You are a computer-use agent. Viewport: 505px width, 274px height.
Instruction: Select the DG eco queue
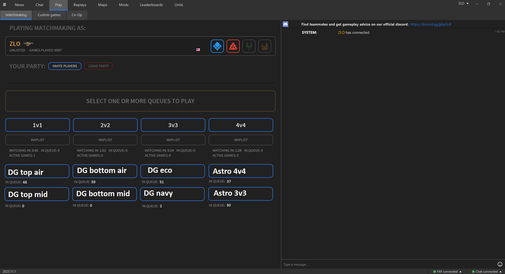tap(172, 171)
